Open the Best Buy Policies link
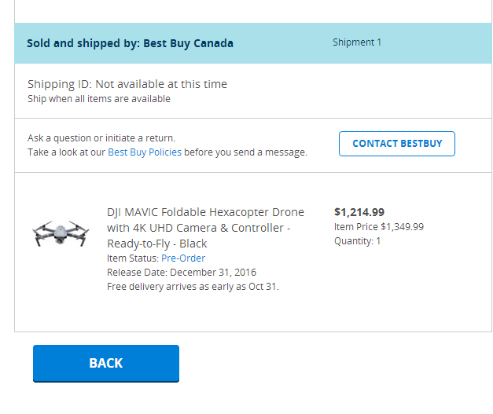The image size is (493, 414). [x=145, y=152]
